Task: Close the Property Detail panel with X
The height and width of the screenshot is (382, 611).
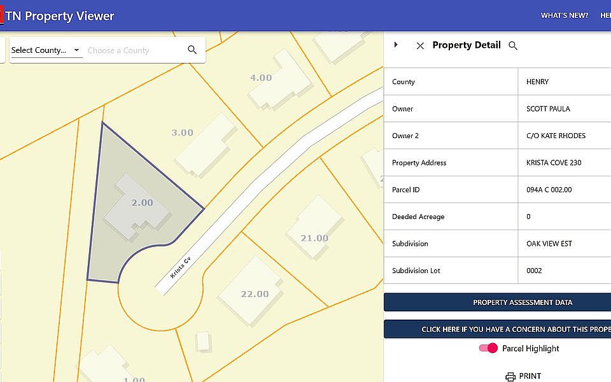Action: tap(420, 46)
